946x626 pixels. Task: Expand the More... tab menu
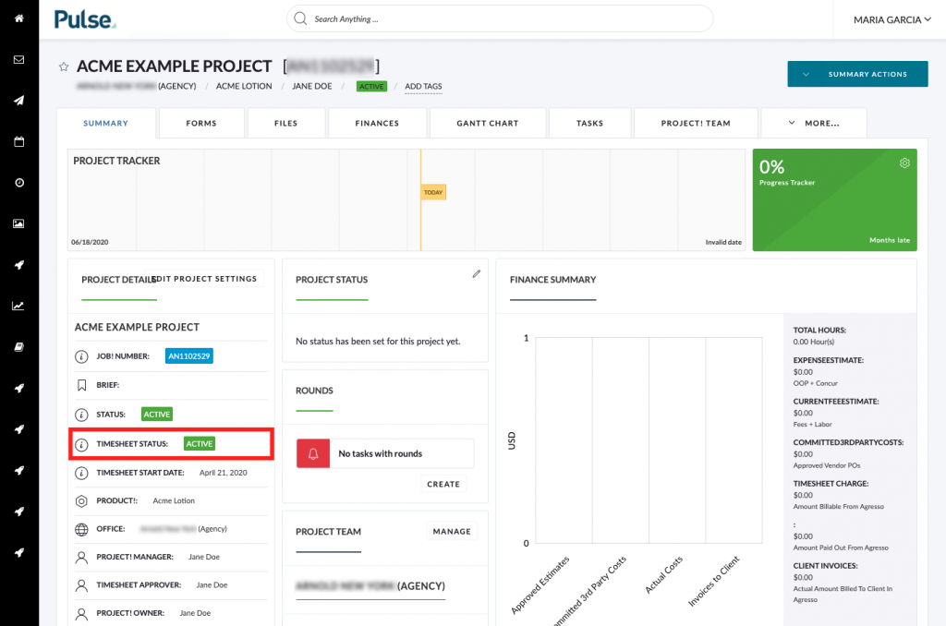click(814, 123)
